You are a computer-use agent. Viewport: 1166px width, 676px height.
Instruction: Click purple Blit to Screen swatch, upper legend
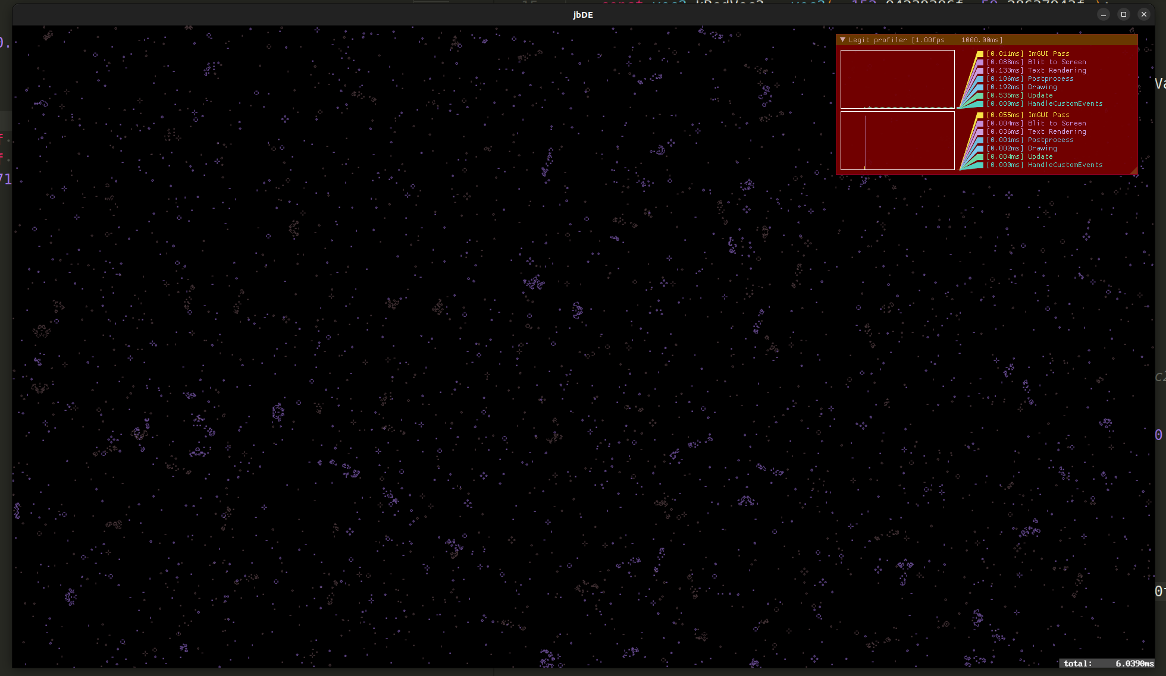click(980, 62)
